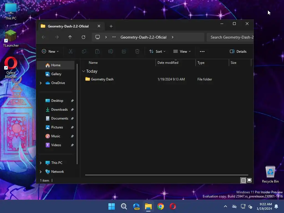Select the Geometry Dash folder
The width and height of the screenshot is (284, 213).
click(x=102, y=79)
